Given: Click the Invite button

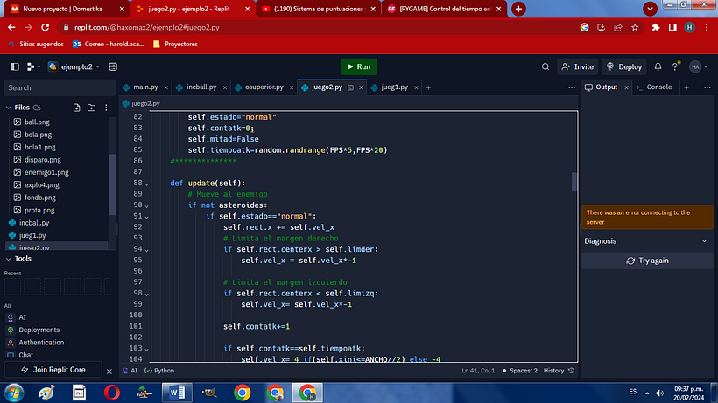Looking at the screenshot, I should 577,66.
